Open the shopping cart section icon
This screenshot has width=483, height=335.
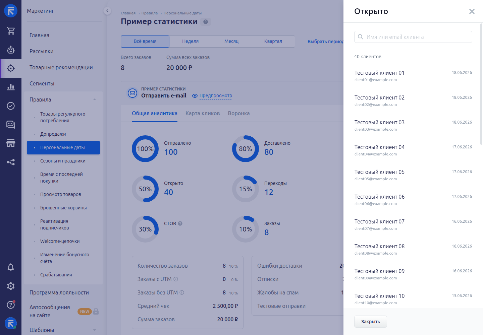coord(11,31)
